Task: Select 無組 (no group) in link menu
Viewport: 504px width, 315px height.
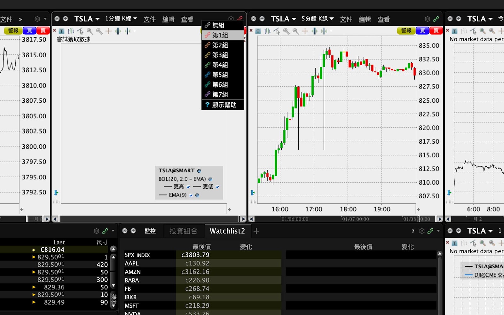Action: pyautogui.click(x=223, y=25)
